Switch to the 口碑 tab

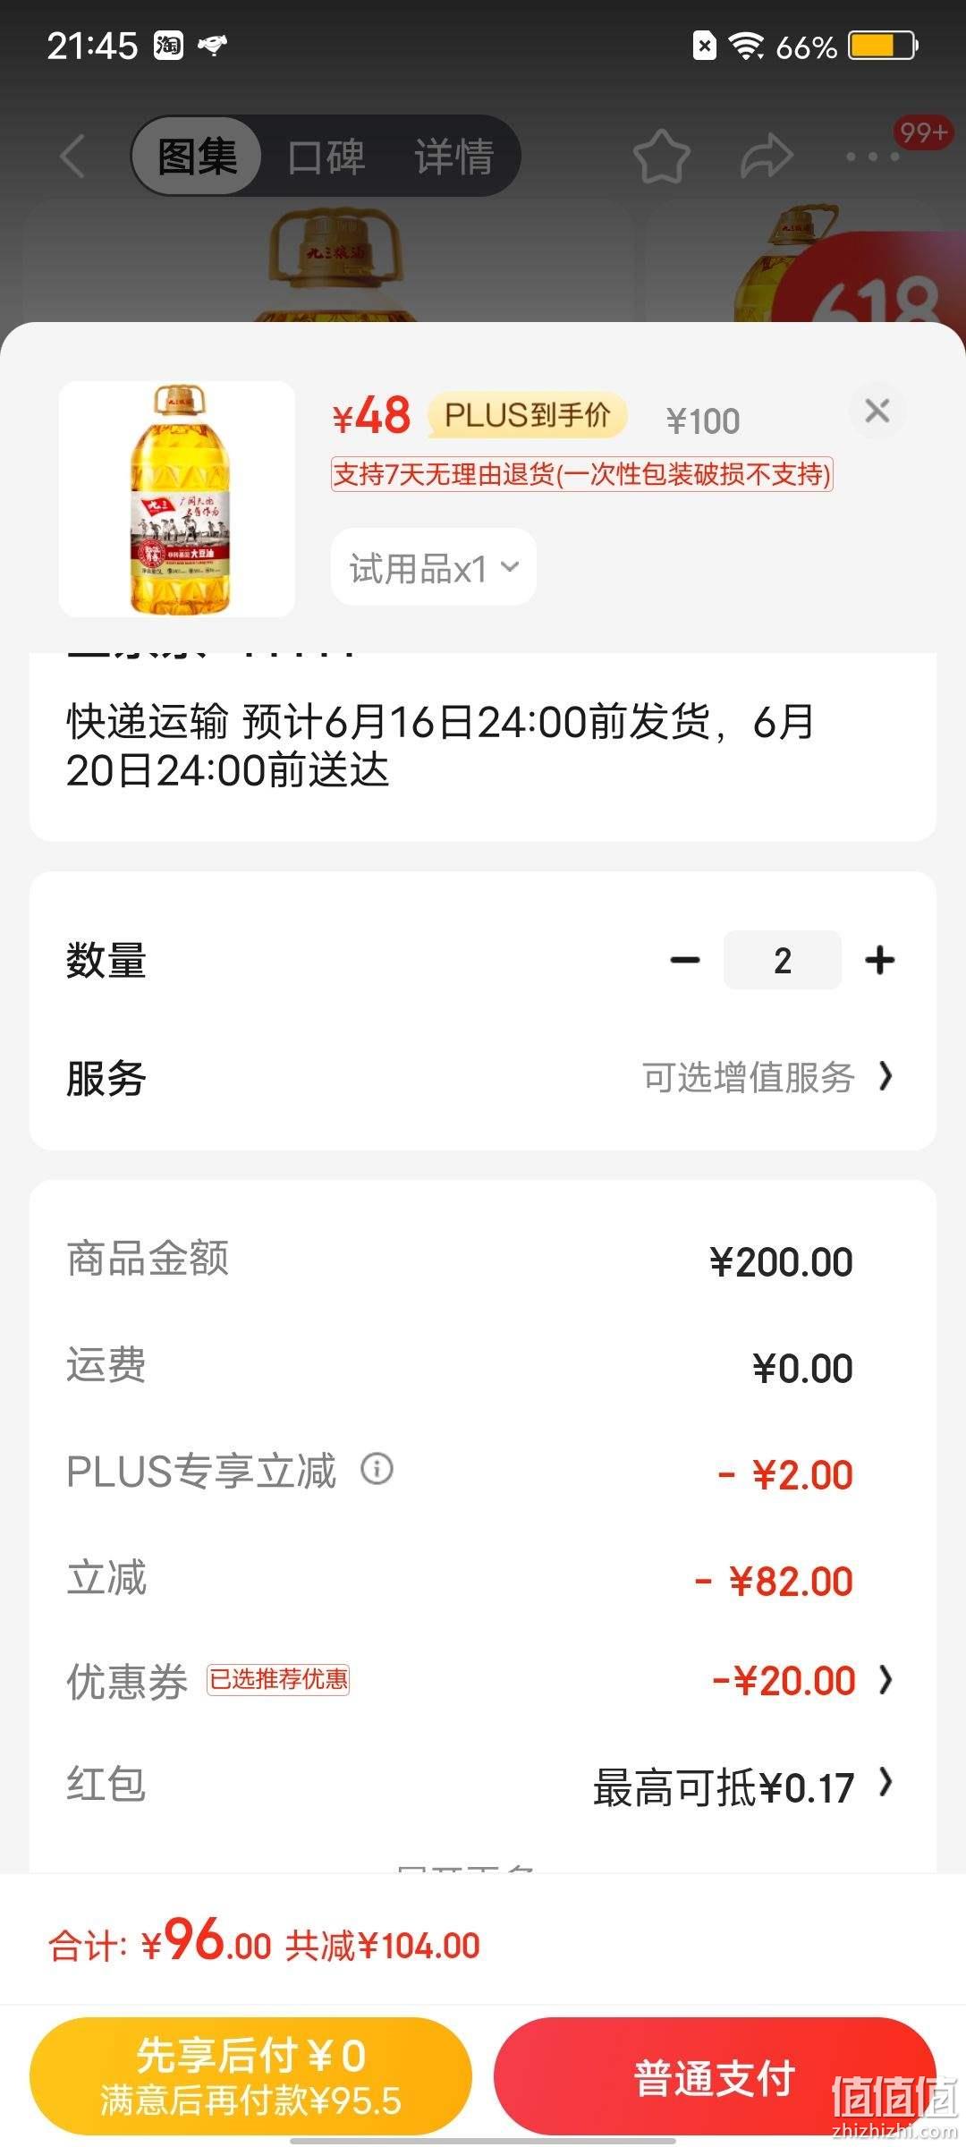326,157
